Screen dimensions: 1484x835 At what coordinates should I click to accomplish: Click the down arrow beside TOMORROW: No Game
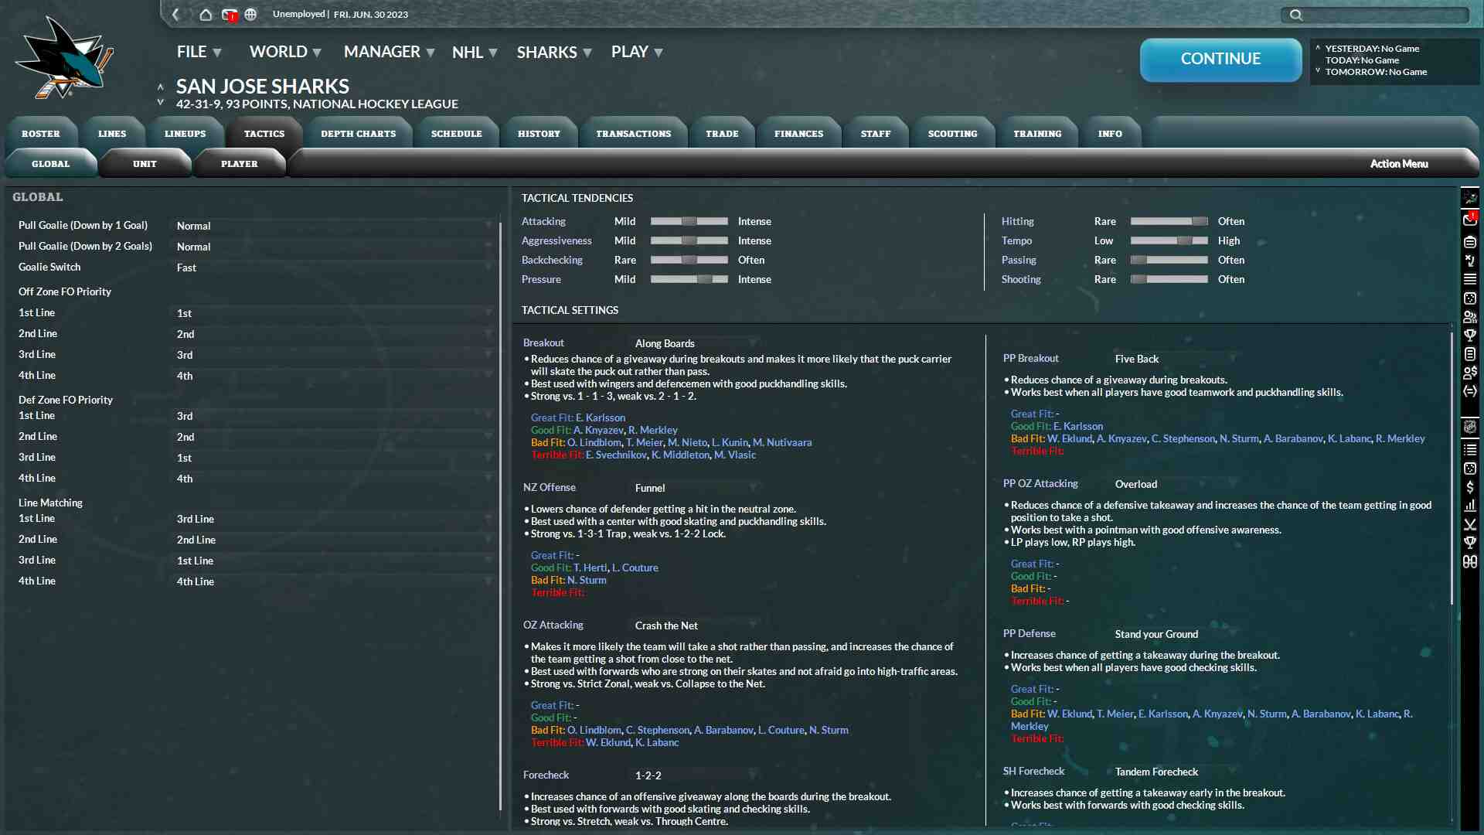pos(1318,70)
